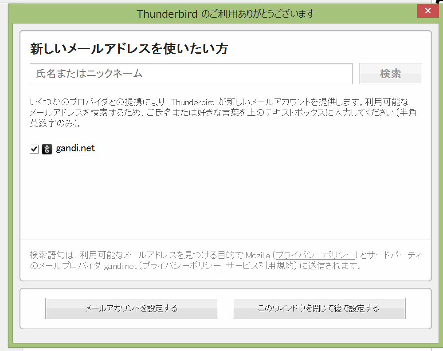This screenshot has width=443, height=351.
Task: Open the サービス利用規約 terms link
Action: [259, 266]
